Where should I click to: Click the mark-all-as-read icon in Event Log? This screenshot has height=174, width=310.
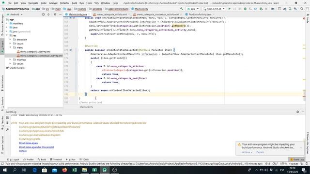pos(8,117)
